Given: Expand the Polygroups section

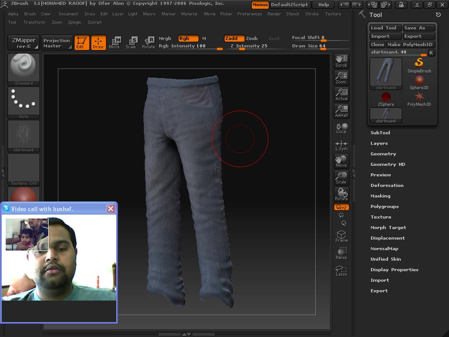Looking at the screenshot, I should tap(385, 207).
